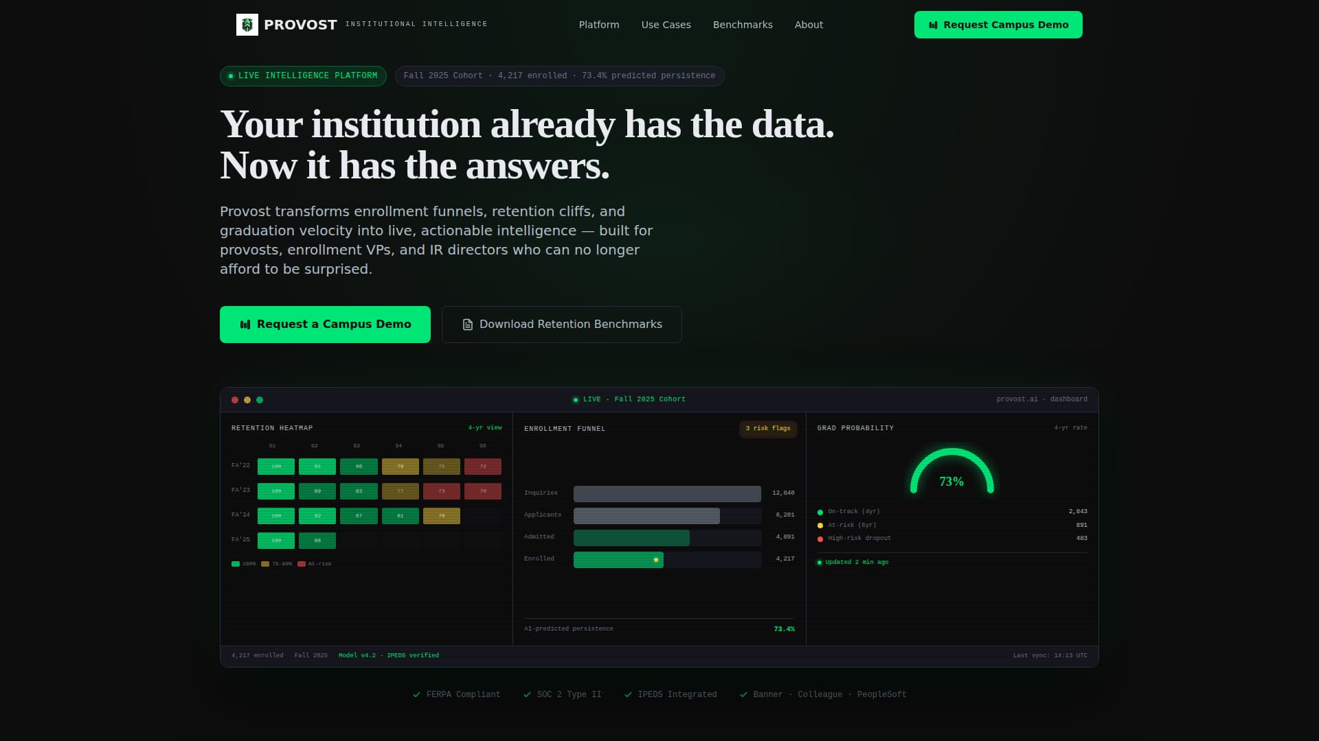Viewport: 1319px width, 741px height.
Task: Click Download Retention Benchmarks button
Action: click(x=562, y=325)
